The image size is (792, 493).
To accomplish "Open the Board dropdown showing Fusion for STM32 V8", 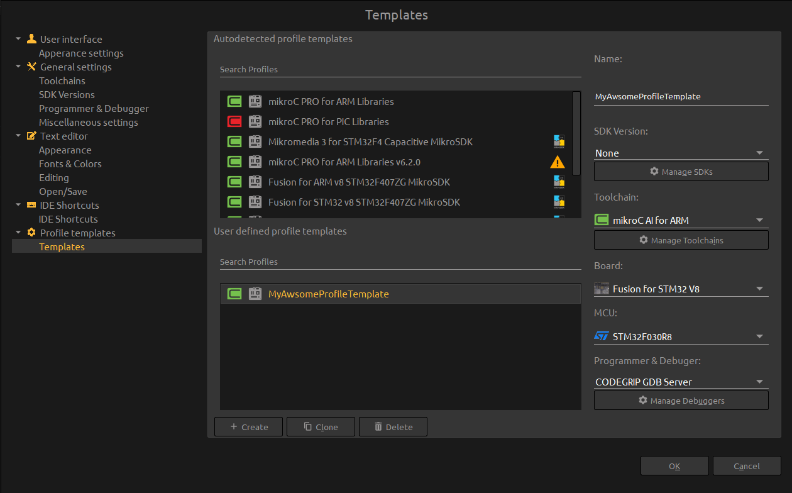I will 681,289.
